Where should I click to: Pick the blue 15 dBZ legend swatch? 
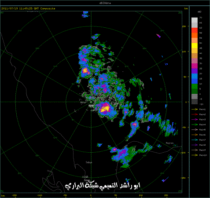tap(195, 76)
